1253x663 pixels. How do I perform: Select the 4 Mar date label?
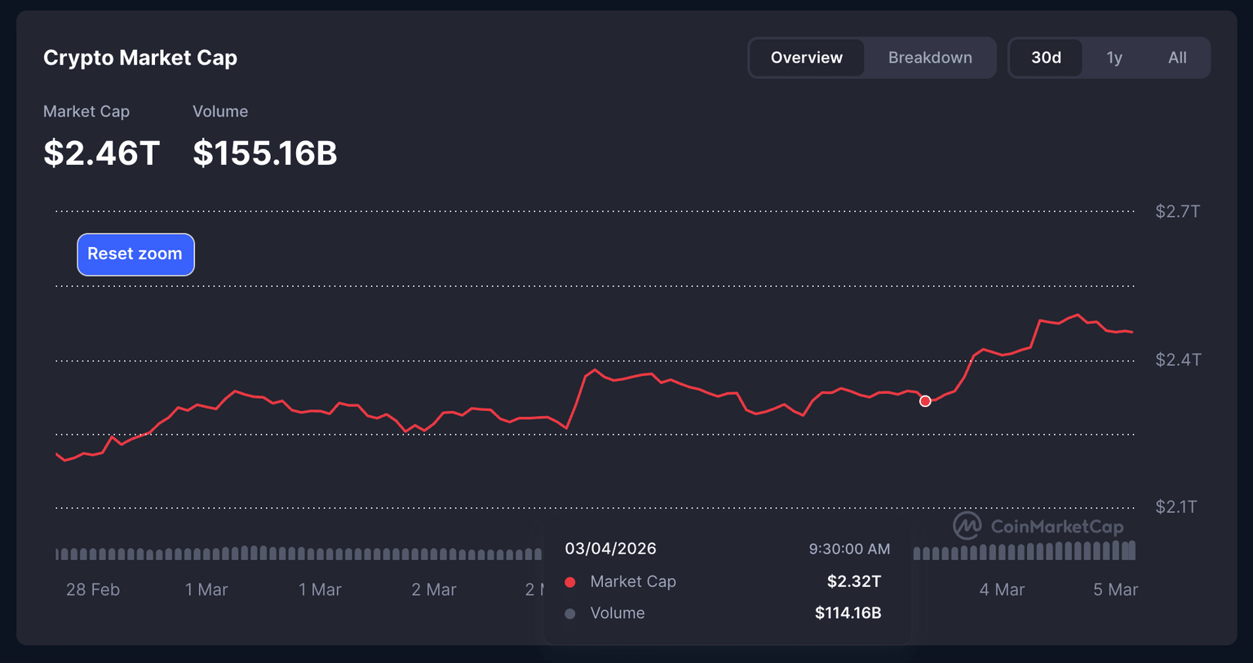(x=1002, y=590)
